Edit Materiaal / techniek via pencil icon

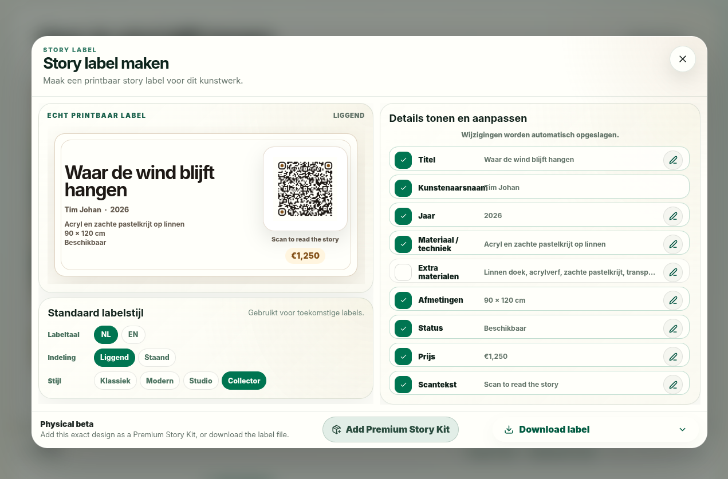pos(673,244)
